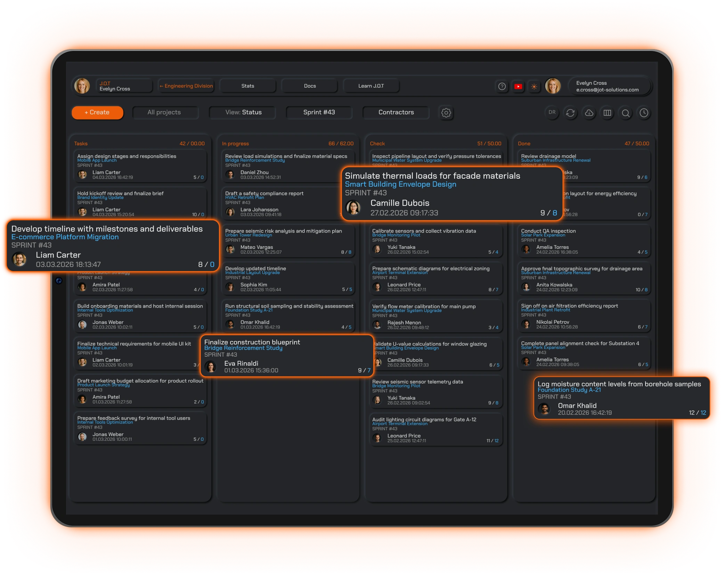Click Mateo Vargas avatar on the seismic card
Viewport: 723px width, 576px height.
[x=230, y=249]
